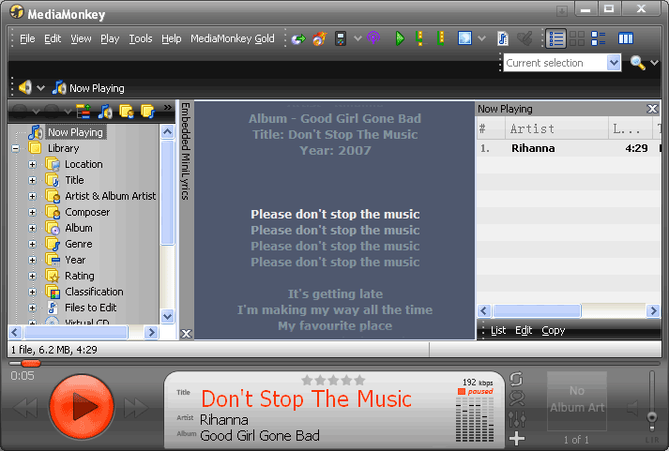Click Now Playing button in dark toolbar
669x451 pixels.
coord(88,88)
